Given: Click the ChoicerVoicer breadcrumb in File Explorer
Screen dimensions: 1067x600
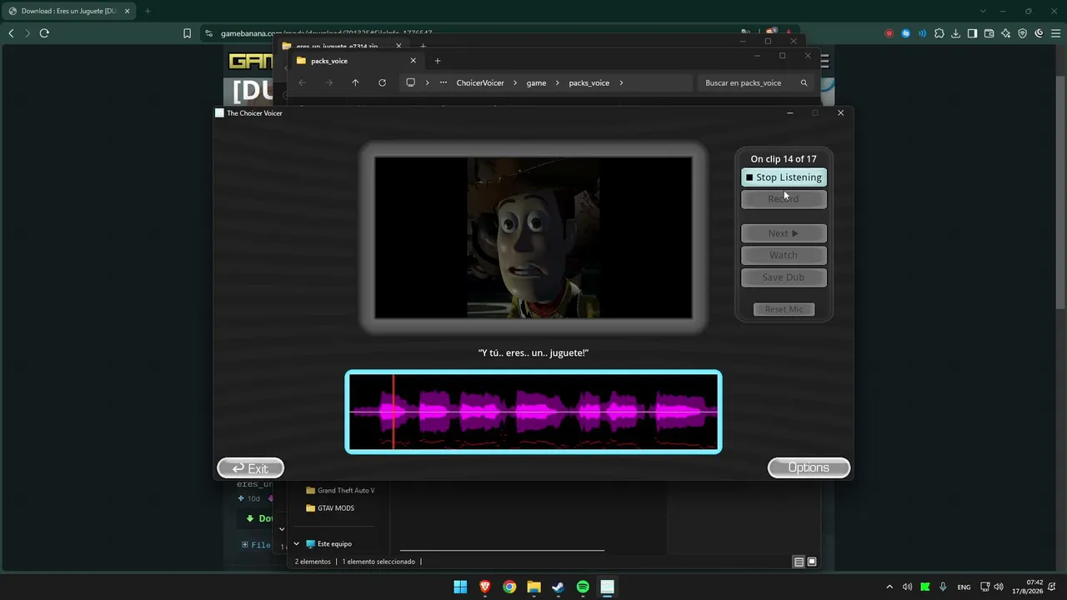Looking at the screenshot, I should [480, 83].
